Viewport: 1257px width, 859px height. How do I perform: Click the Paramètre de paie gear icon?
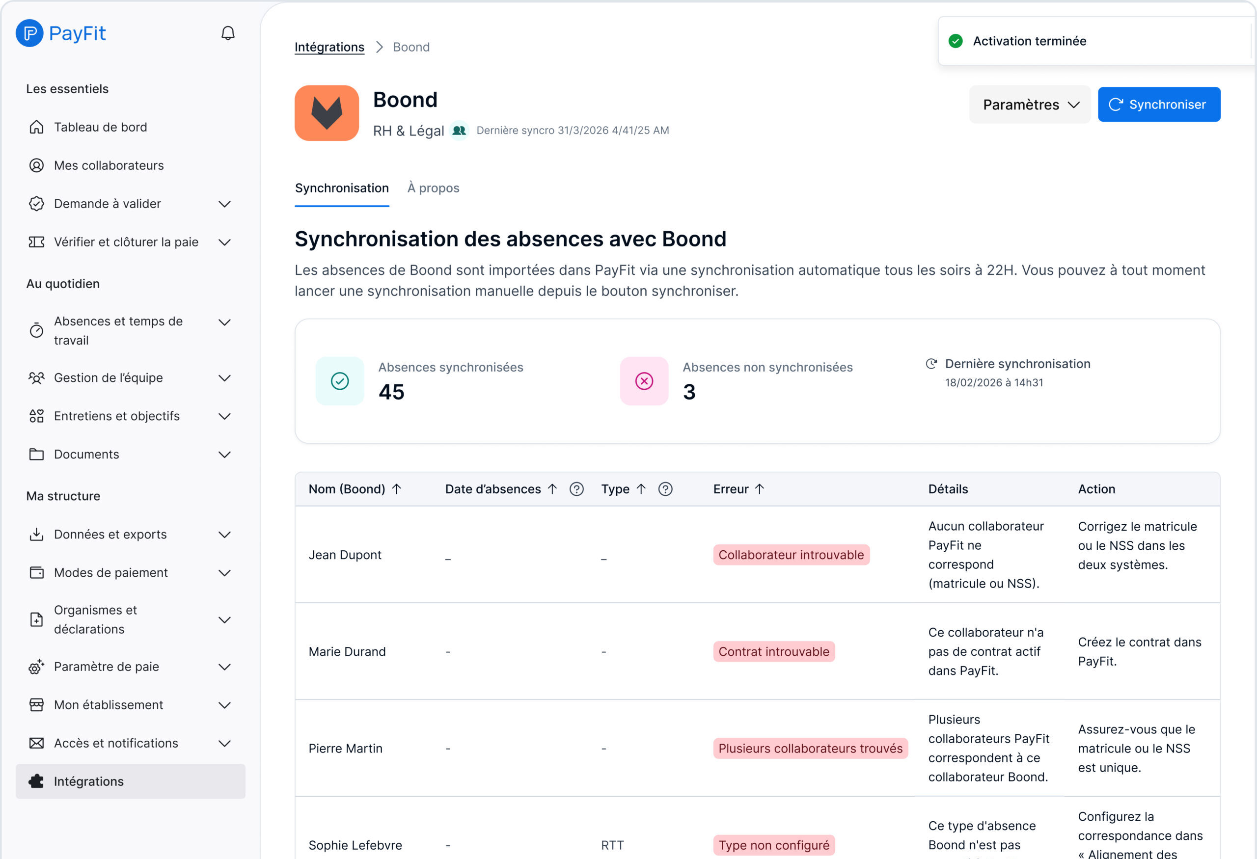(36, 667)
